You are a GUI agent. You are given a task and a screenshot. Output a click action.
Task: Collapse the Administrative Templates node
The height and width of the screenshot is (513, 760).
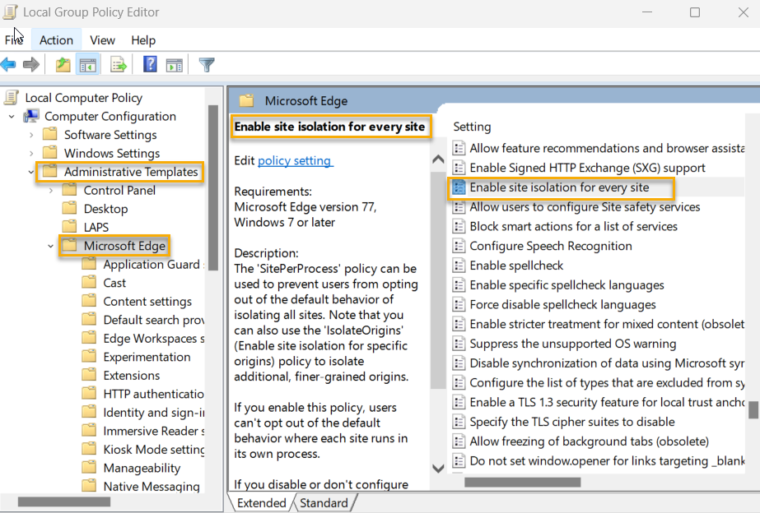tap(30, 172)
